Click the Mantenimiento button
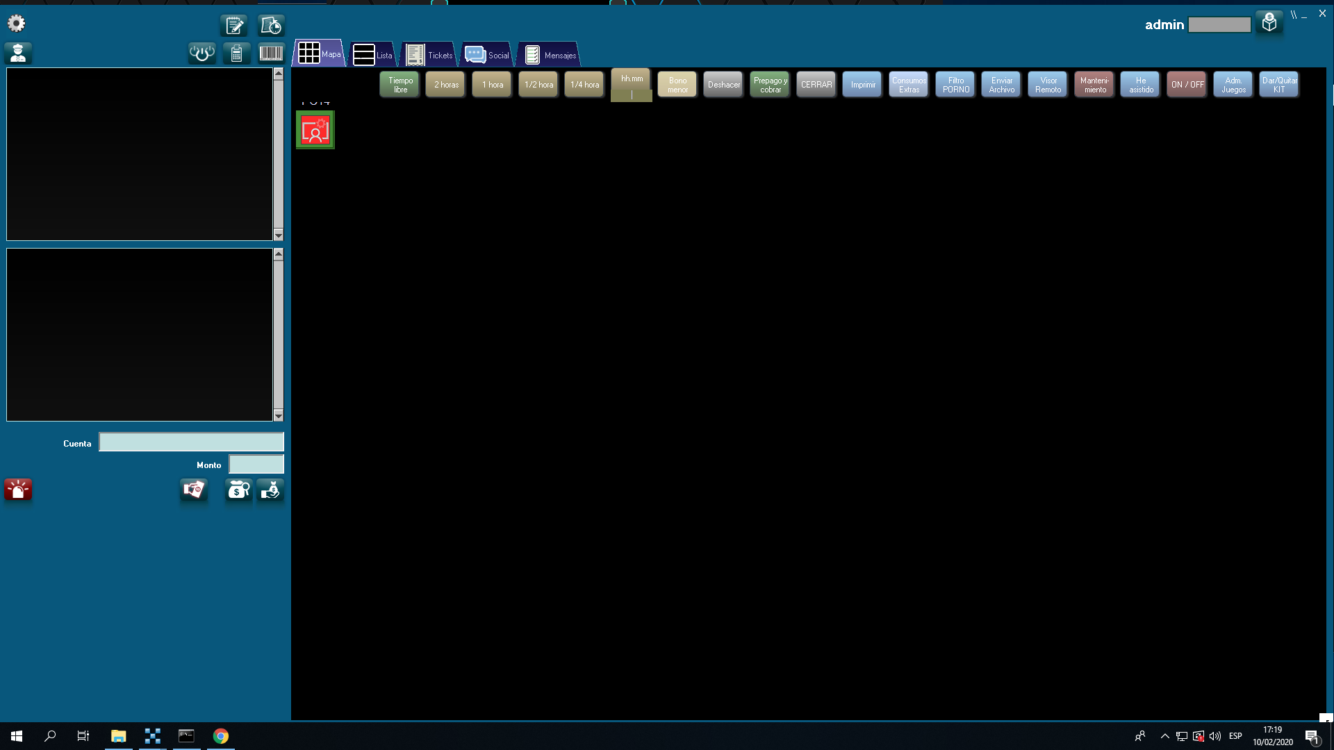Screen dimensions: 1334x750 tap(1094, 85)
